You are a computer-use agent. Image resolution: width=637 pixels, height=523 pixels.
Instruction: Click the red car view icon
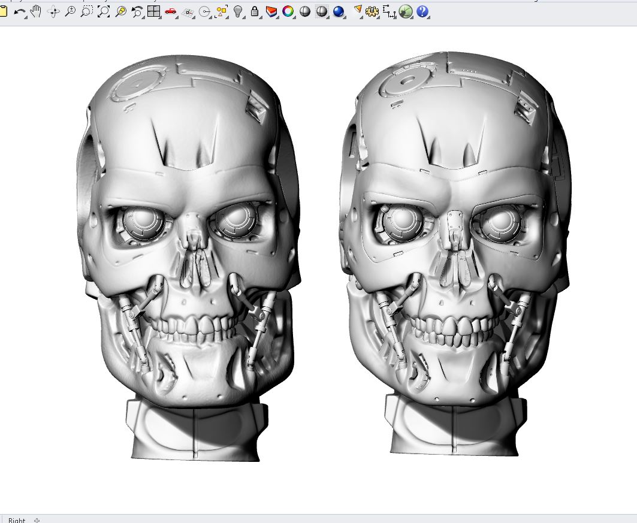[x=171, y=11]
